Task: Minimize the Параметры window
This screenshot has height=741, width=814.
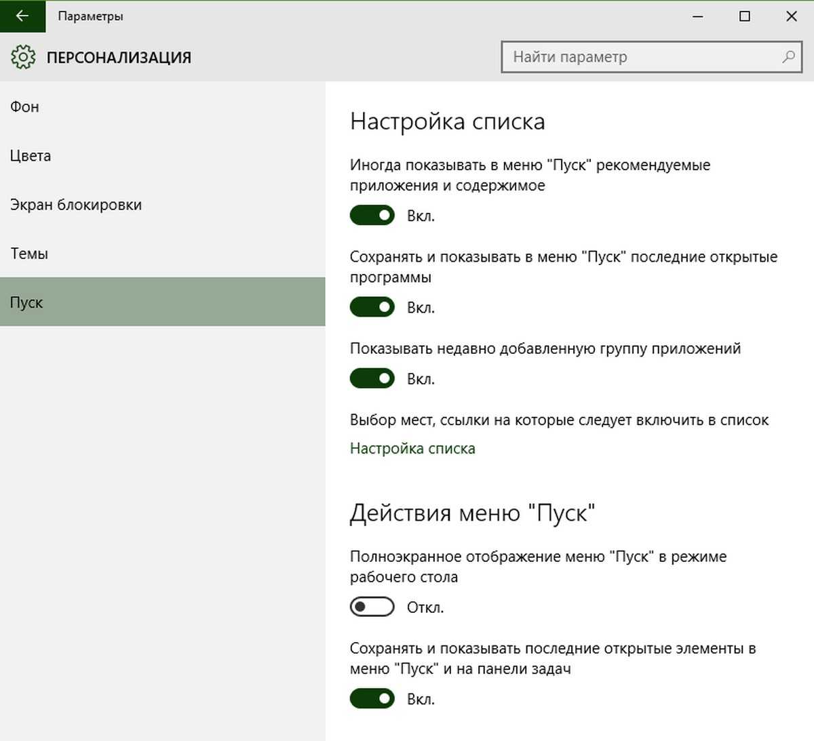Action: pos(698,16)
